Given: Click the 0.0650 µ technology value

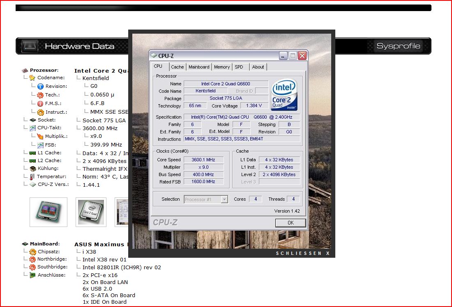Looking at the screenshot, I should (102, 95).
